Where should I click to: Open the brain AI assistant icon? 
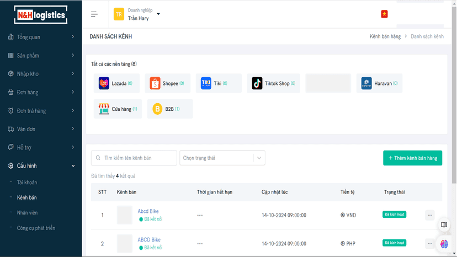point(444,244)
